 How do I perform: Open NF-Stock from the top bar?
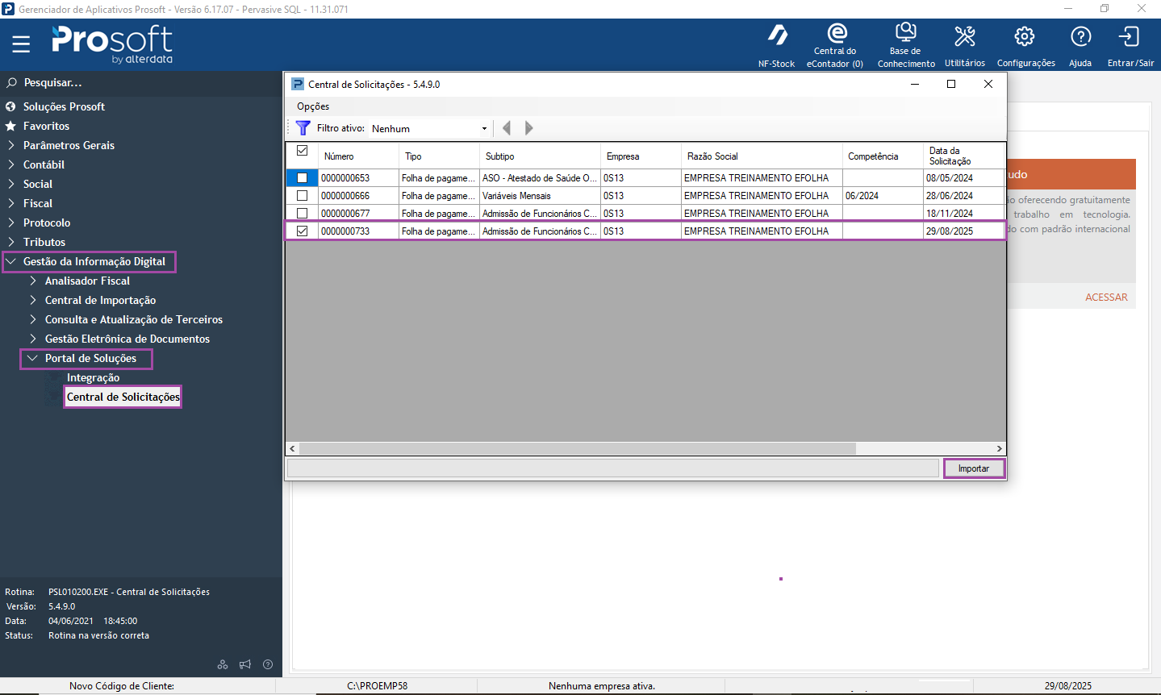tap(777, 45)
